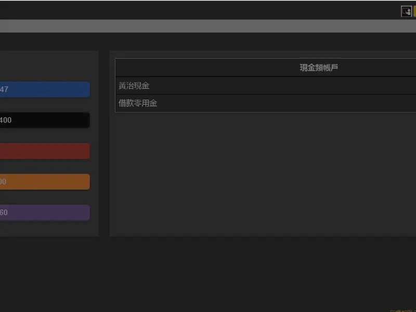Select the blue summary bar ending in 47

pyautogui.click(x=45, y=89)
